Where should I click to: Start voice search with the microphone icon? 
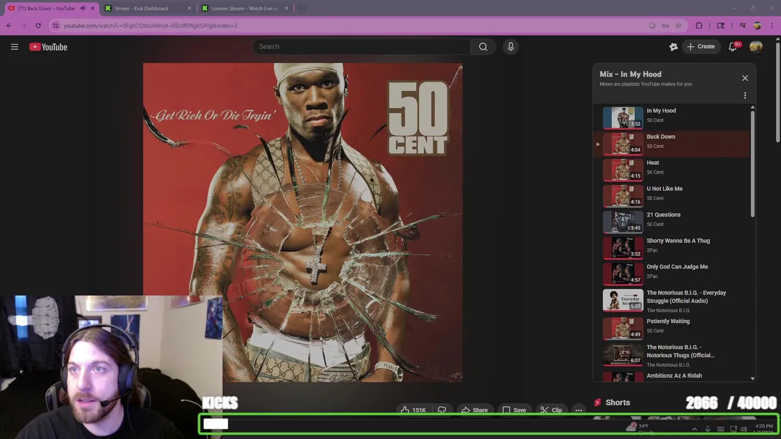(x=511, y=47)
